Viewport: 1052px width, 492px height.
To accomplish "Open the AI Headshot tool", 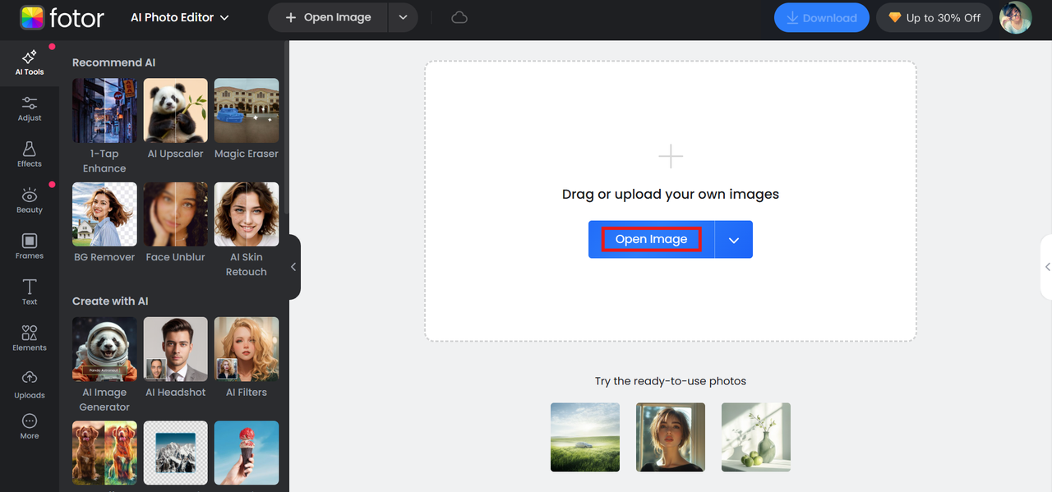I will 175,358.
